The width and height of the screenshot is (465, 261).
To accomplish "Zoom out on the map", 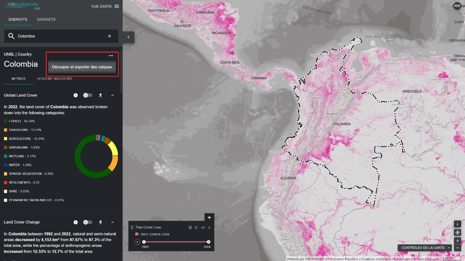I will coord(458,248).
